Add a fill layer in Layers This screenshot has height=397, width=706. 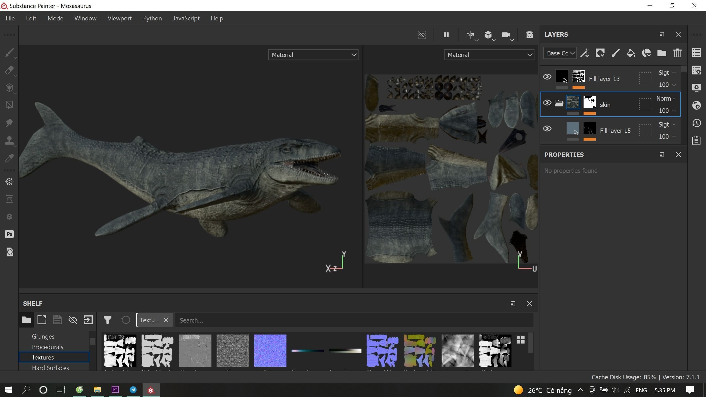click(631, 53)
